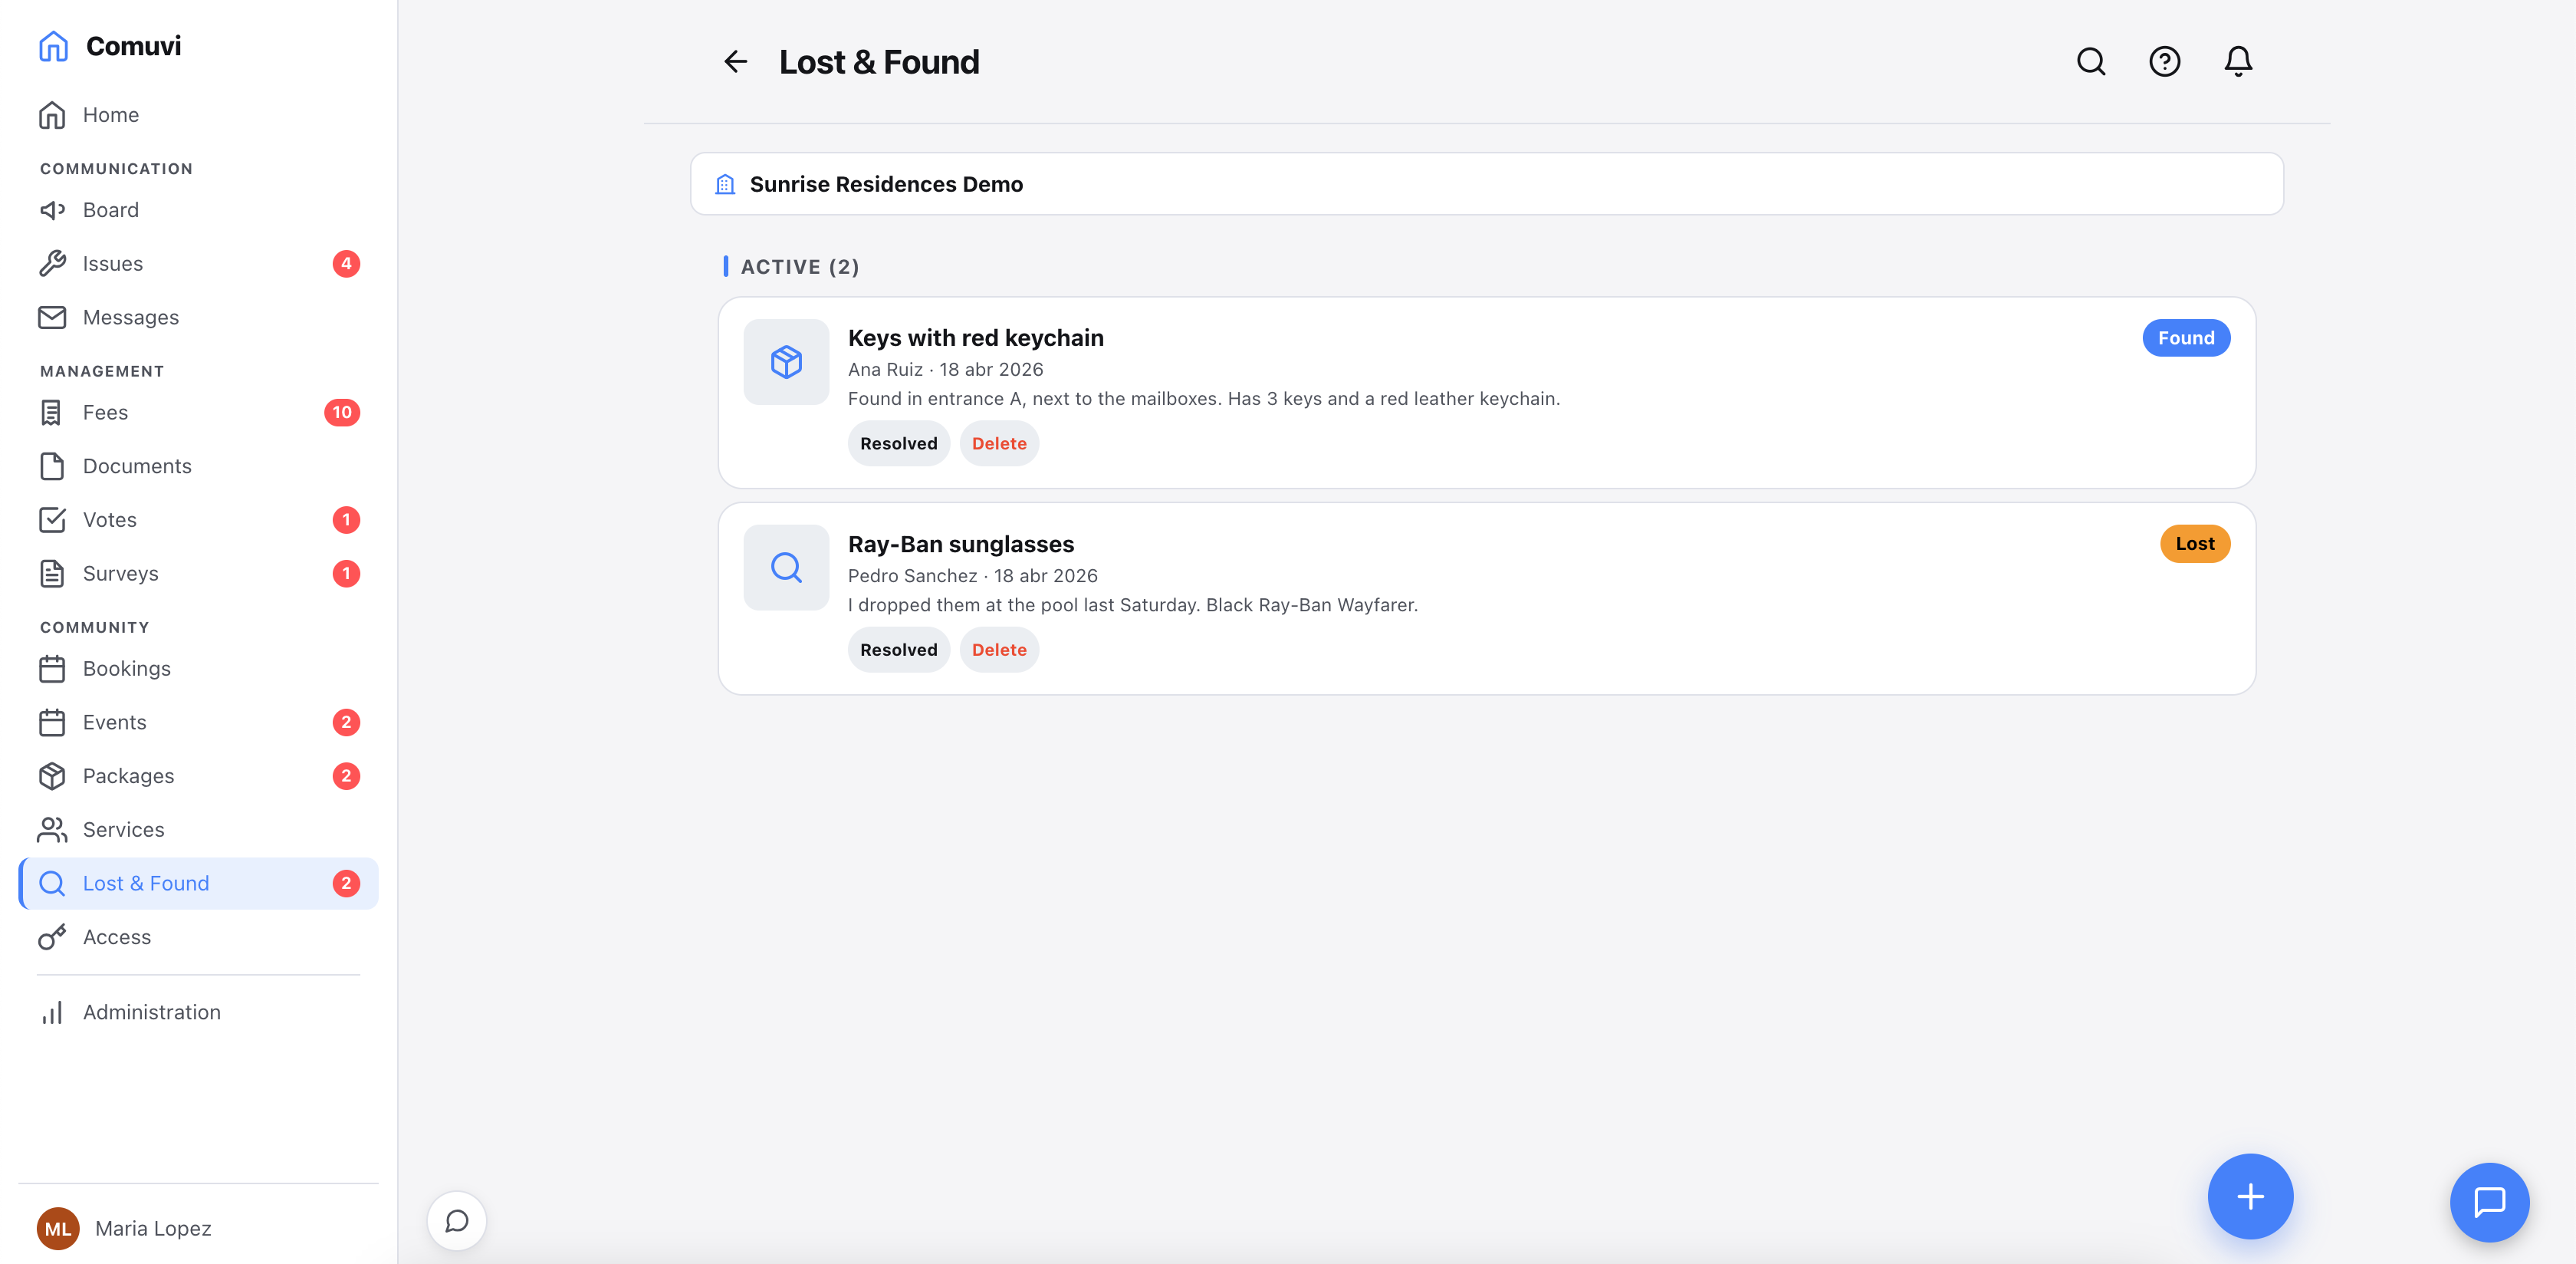Mark Ray-Ban sunglasses as Resolved
Viewport: 2576px width, 1264px height.
click(898, 650)
